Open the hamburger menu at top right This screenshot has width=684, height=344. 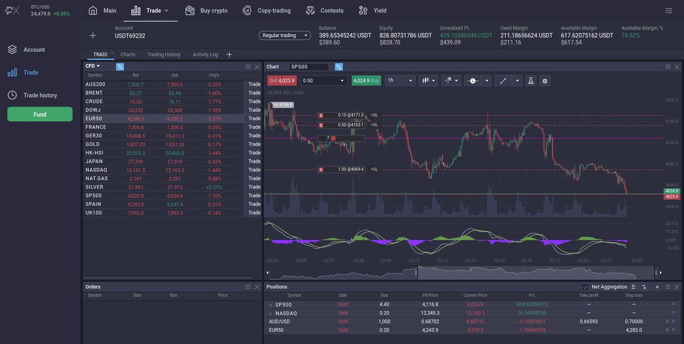(x=669, y=11)
